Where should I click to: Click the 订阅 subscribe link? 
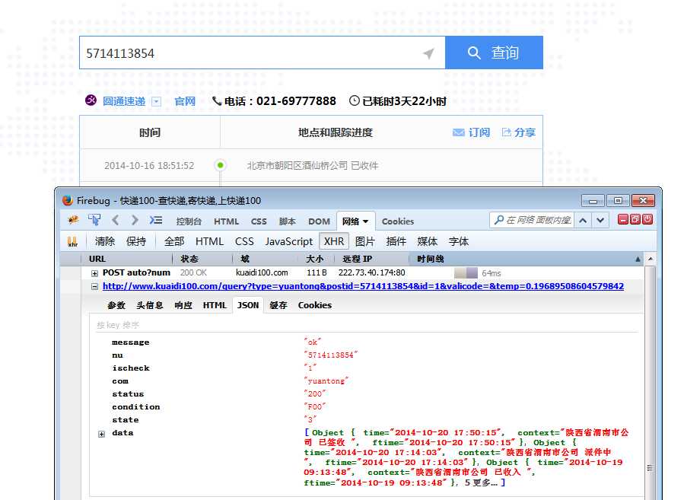coord(479,132)
